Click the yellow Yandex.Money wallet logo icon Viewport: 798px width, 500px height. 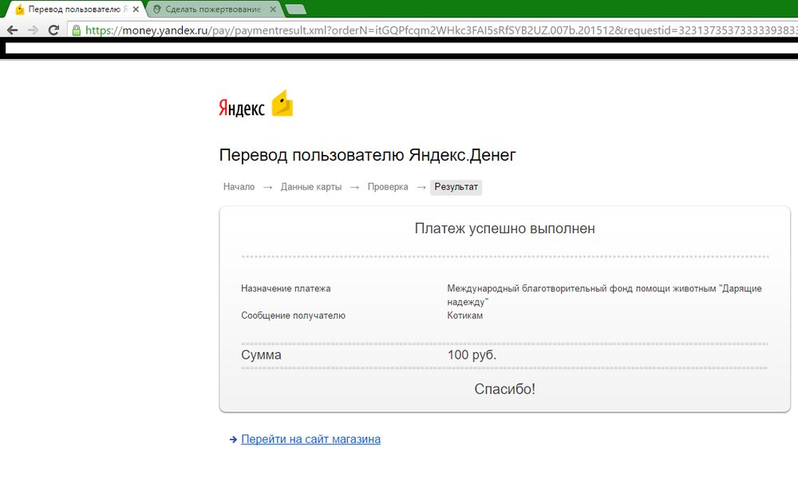(282, 104)
